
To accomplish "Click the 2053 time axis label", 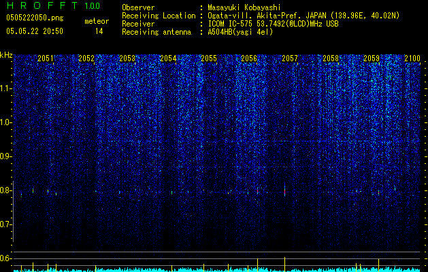I will pos(127,58).
